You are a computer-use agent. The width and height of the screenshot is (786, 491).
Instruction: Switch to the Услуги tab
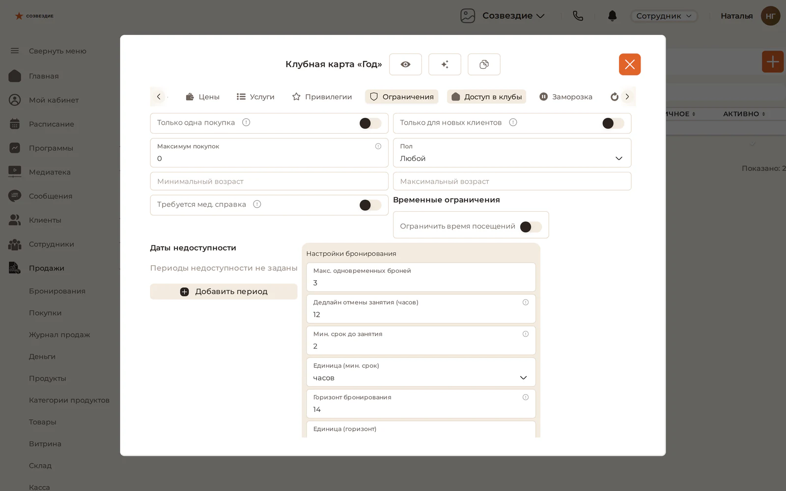click(x=255, y=97)
